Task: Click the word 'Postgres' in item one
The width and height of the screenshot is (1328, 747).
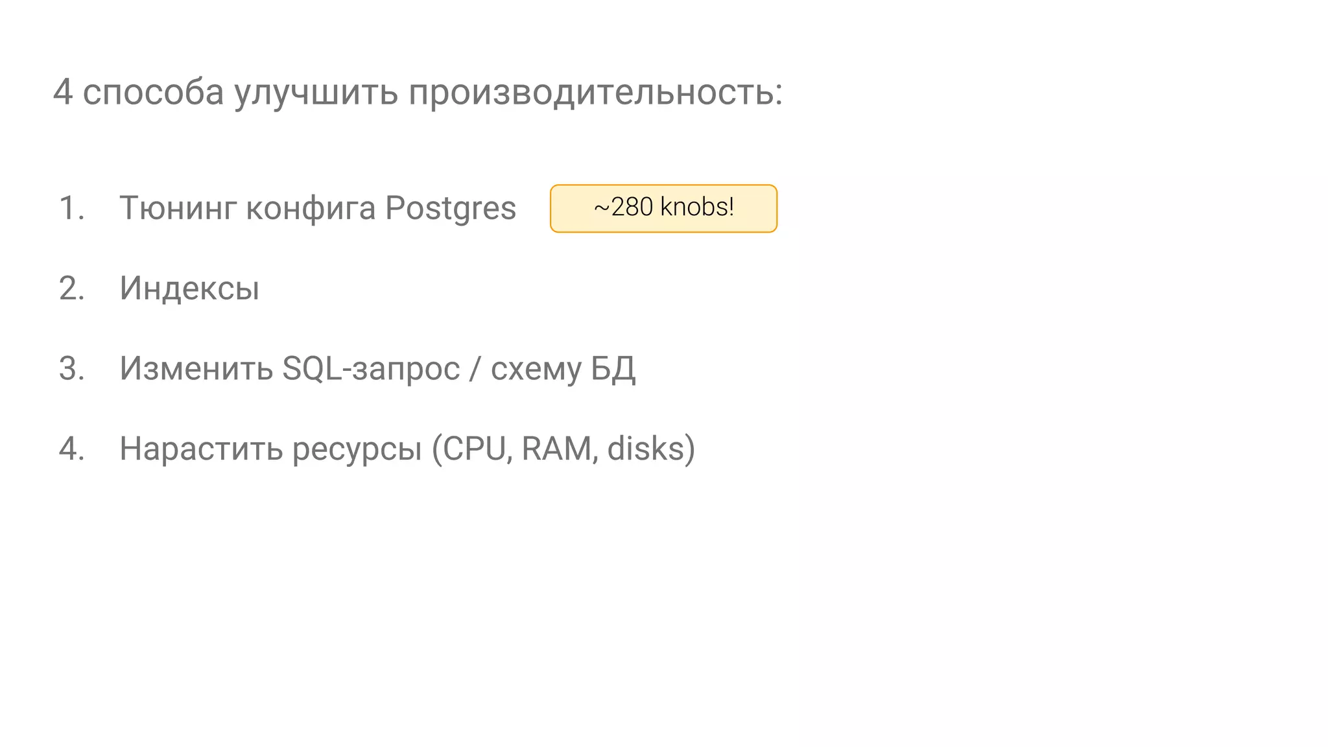Action: pos(451,209)
